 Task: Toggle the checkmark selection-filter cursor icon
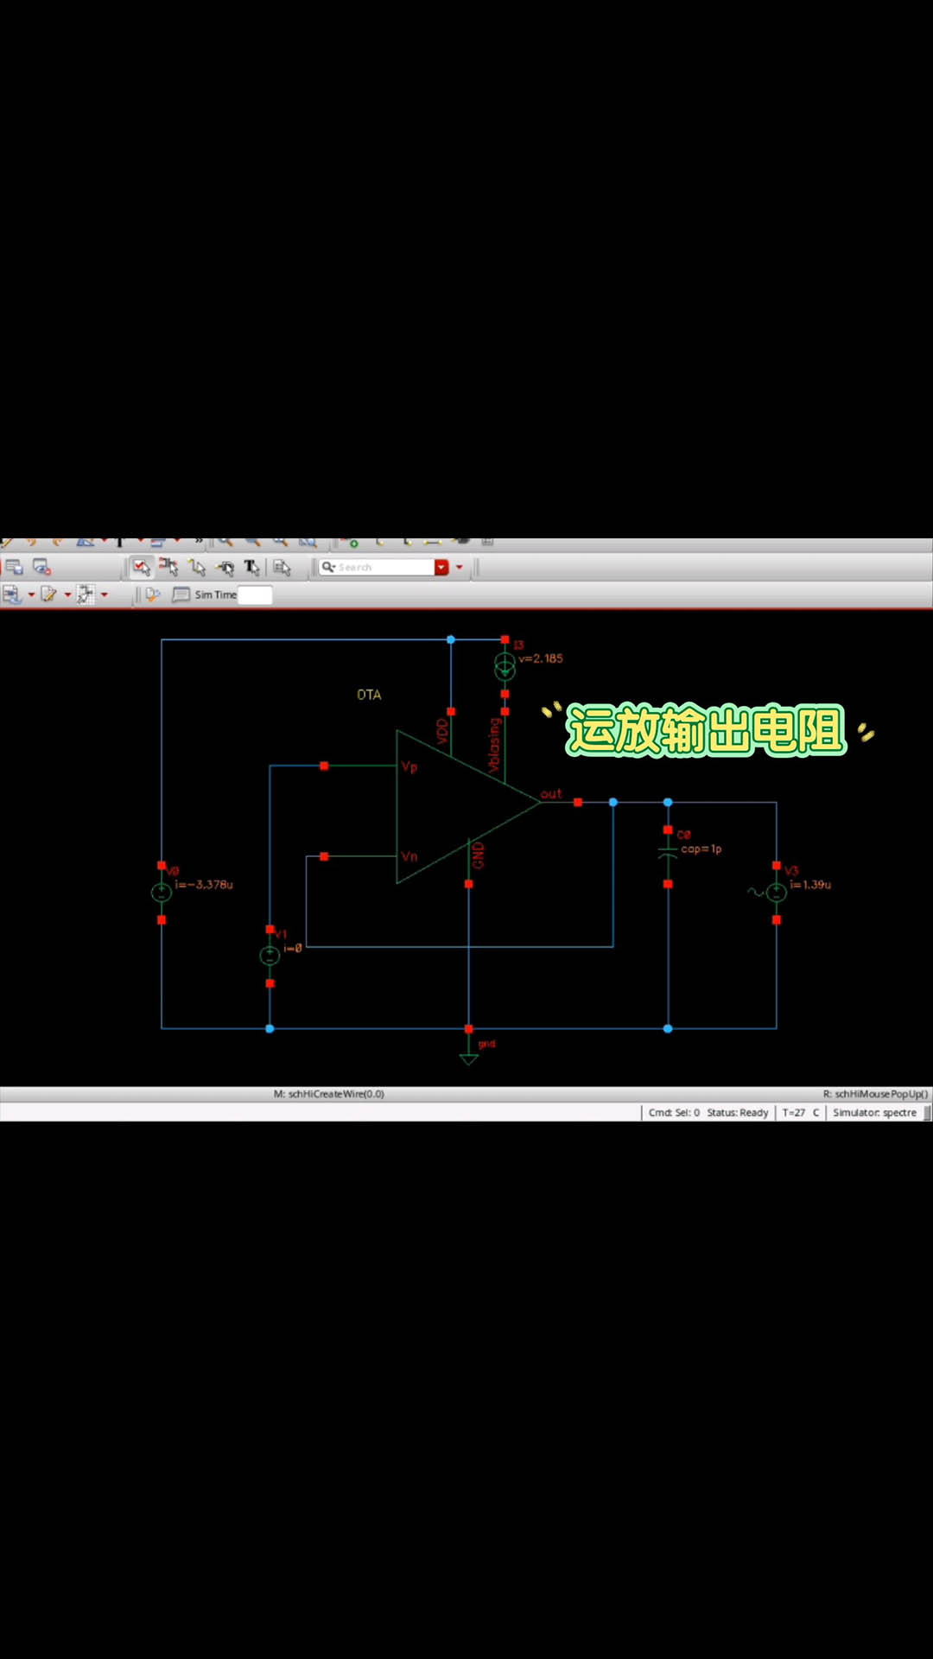coord(142,568)
